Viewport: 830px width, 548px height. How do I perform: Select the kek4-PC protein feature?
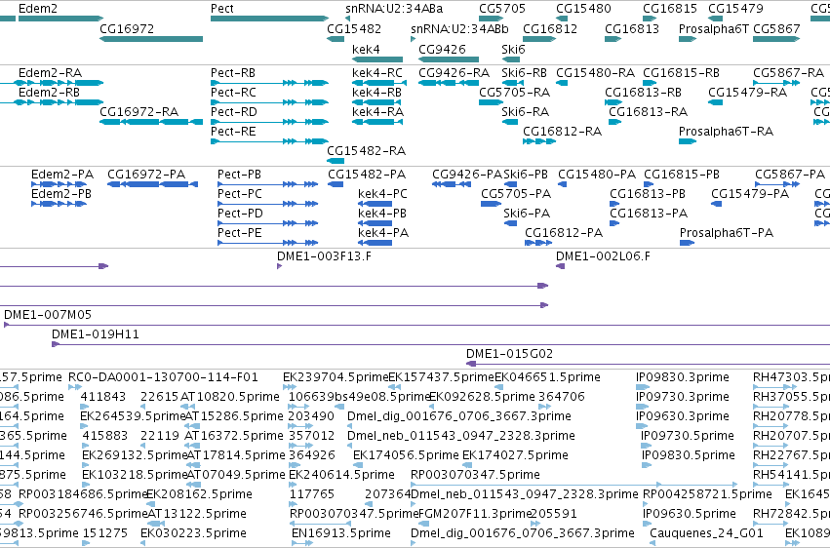pyautogui.click(x=375, y=204)
